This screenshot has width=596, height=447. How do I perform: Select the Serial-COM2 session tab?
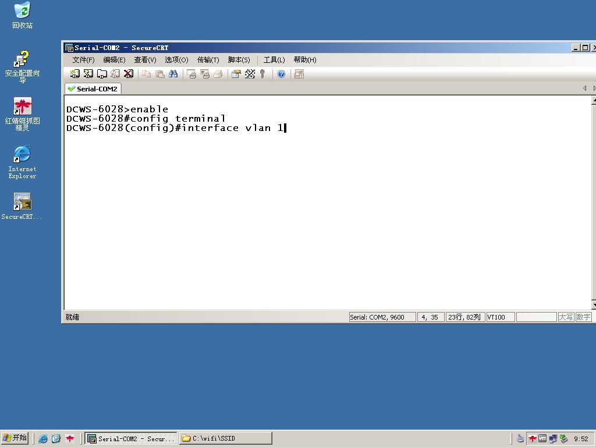(x=93, y=88)
